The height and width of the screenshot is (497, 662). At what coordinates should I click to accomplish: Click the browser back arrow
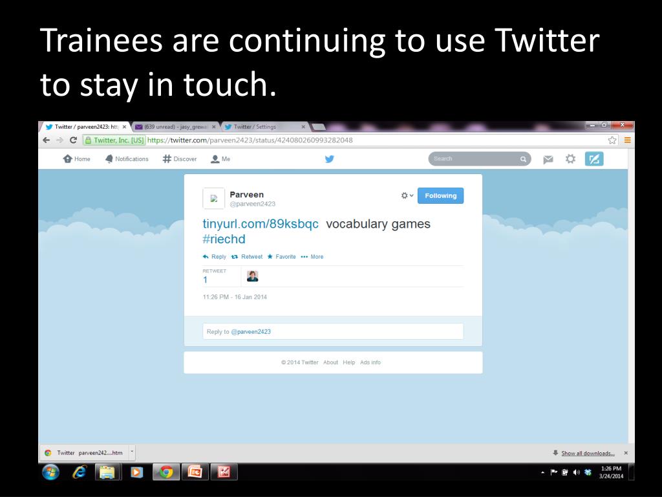point(47,140)
